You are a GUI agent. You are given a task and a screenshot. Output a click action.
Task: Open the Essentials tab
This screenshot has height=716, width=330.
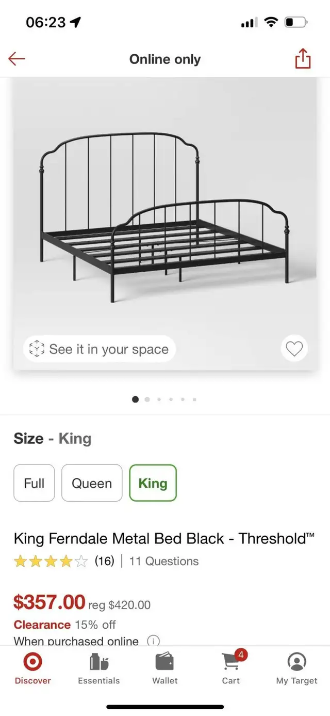coord(98,668)
